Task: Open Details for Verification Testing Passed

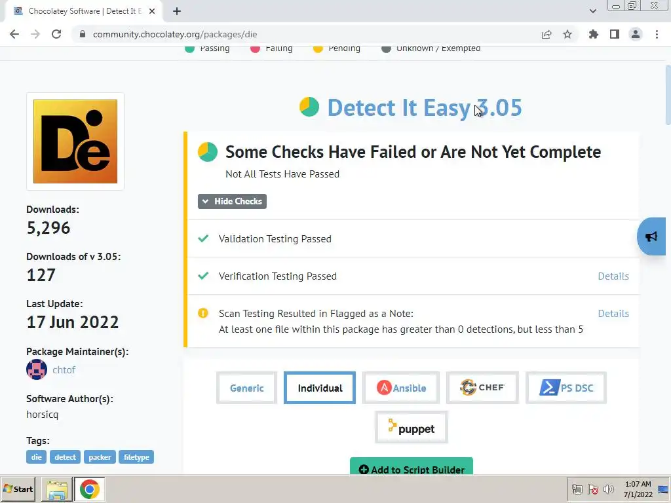Action: click(613, 276)
